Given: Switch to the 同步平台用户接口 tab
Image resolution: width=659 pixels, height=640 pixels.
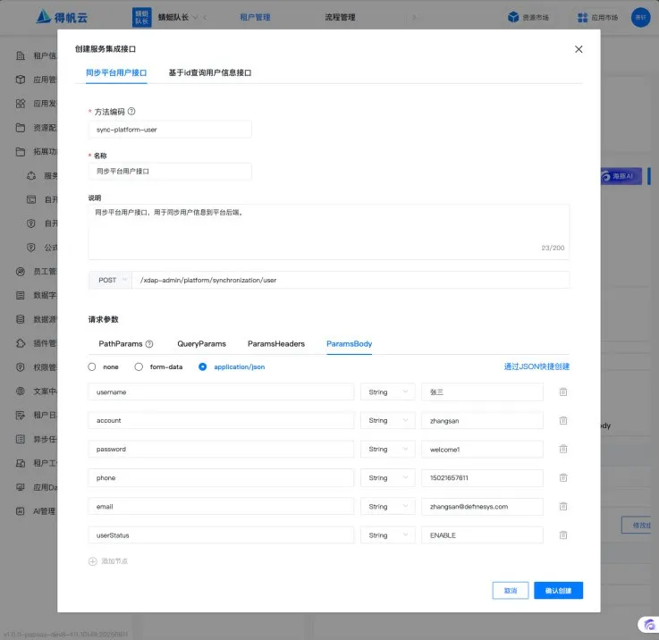Looking at the screenshot, I should coord(116,72).
